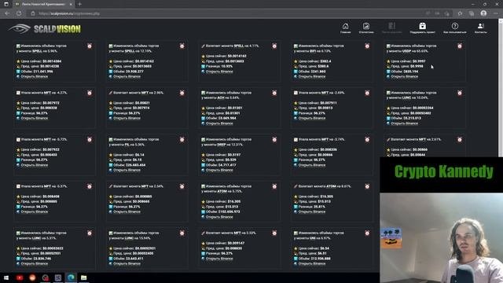Set alarm on MFT -2.69% card
Viewport: 503px width, 283px height.
pos(367,93)
